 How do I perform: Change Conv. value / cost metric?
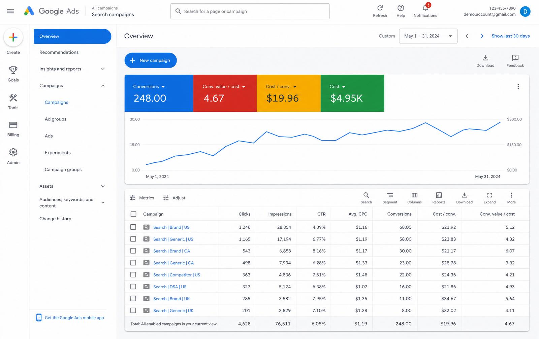224,86
